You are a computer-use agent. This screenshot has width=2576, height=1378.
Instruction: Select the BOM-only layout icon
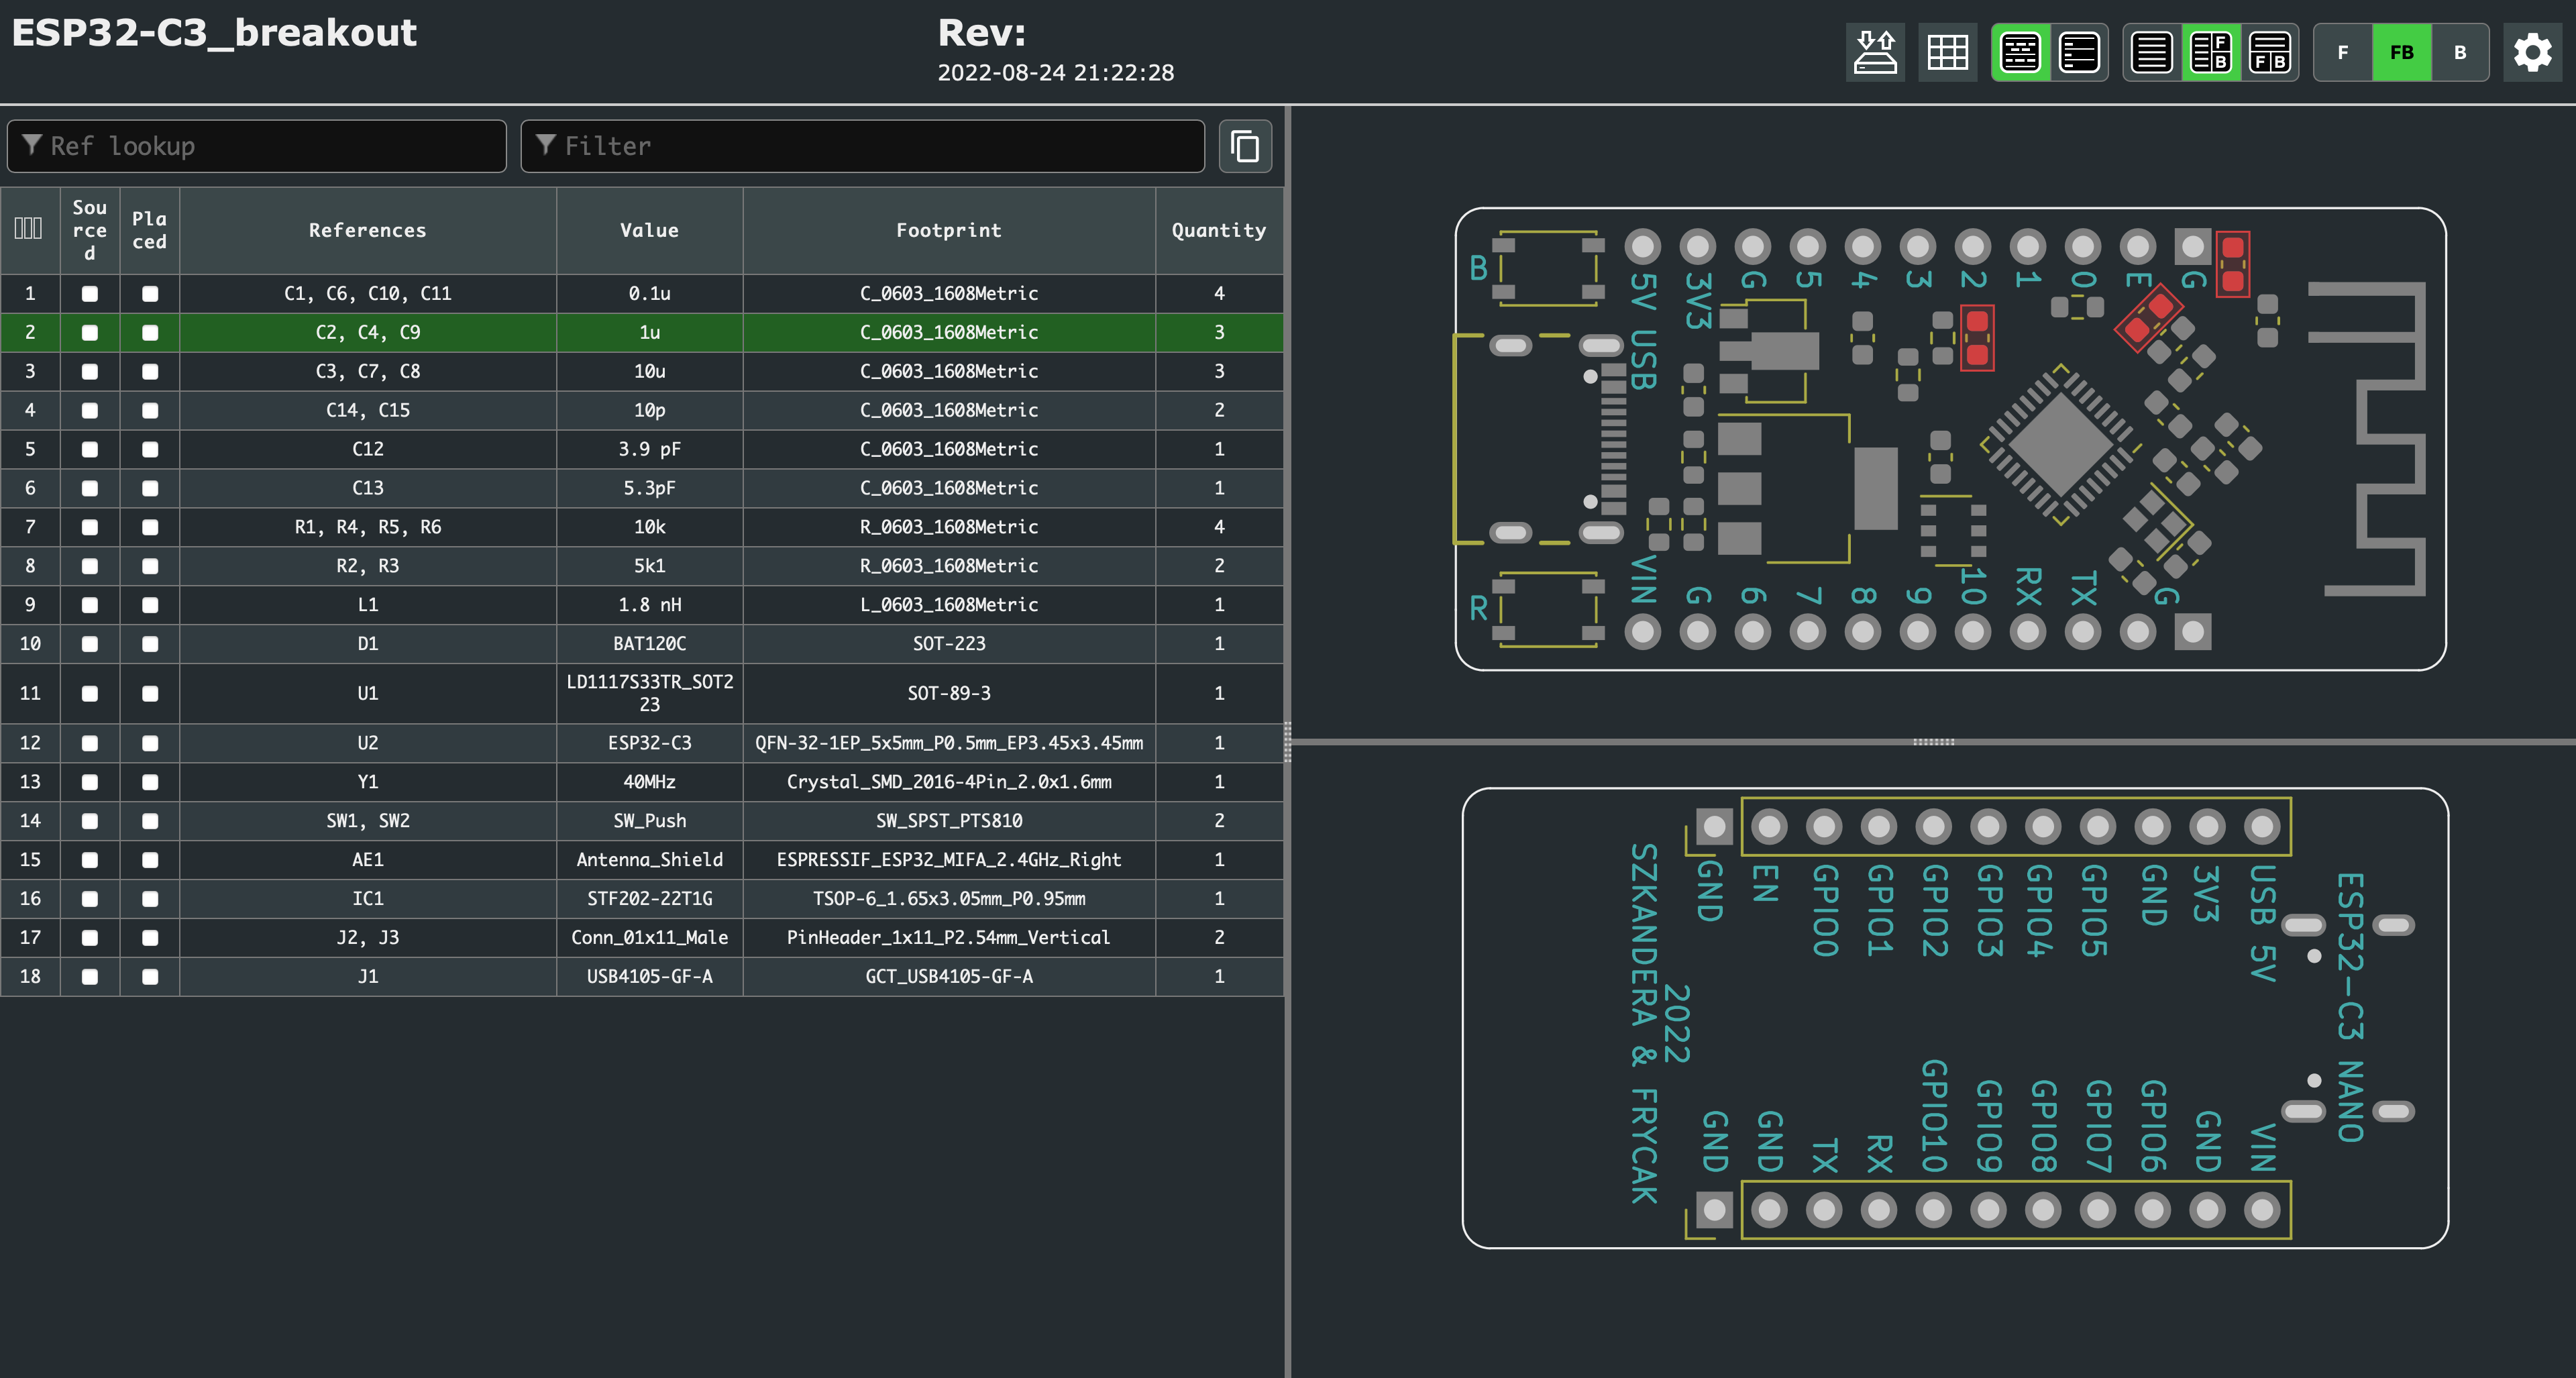(2152, 52)
